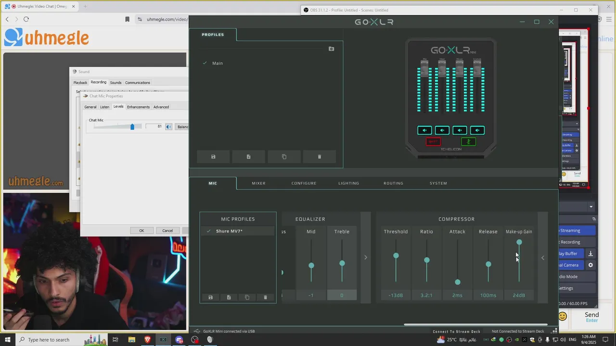Click the OBS Recording button
Image resolution: width=616 pixels, height=346 pixels.
(x=576, y=242)
